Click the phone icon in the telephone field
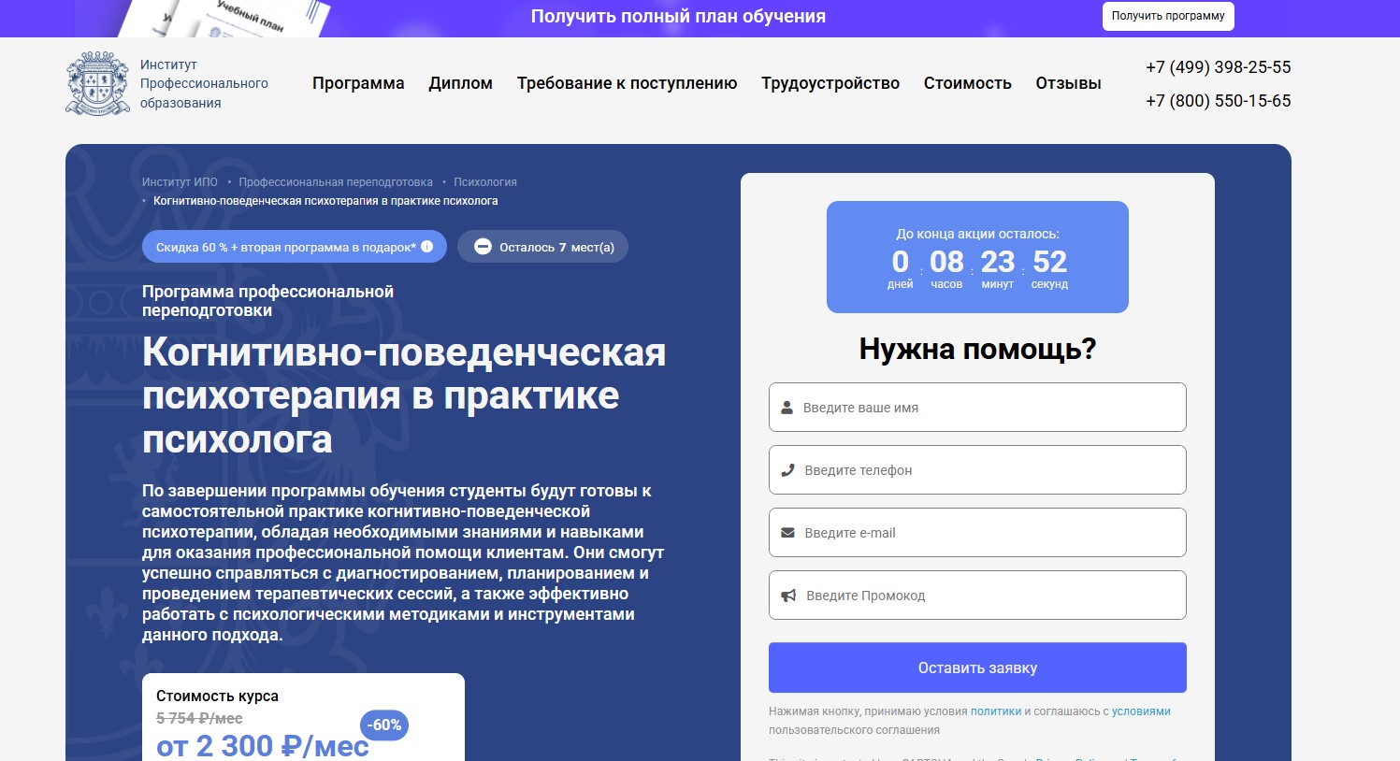Image resolution: width=1400 pixels, height=761 pixels. (787, 469)
